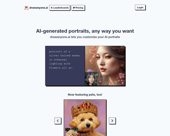
Task: Click the "AI-generated portraits" headline
Action: (x=85, y=31)
